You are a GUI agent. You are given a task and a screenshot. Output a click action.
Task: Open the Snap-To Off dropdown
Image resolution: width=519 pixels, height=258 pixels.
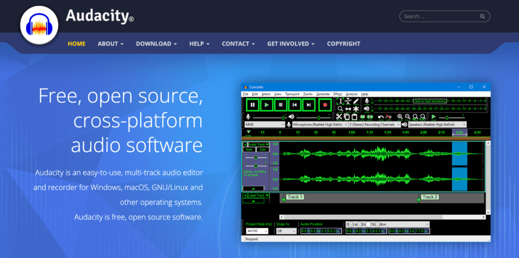pos(287,231)
